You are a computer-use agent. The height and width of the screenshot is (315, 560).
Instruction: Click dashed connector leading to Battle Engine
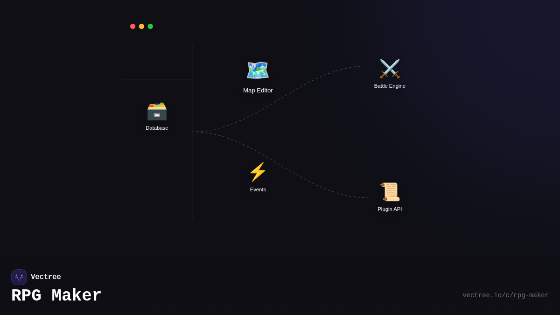[x=299, y=88]
